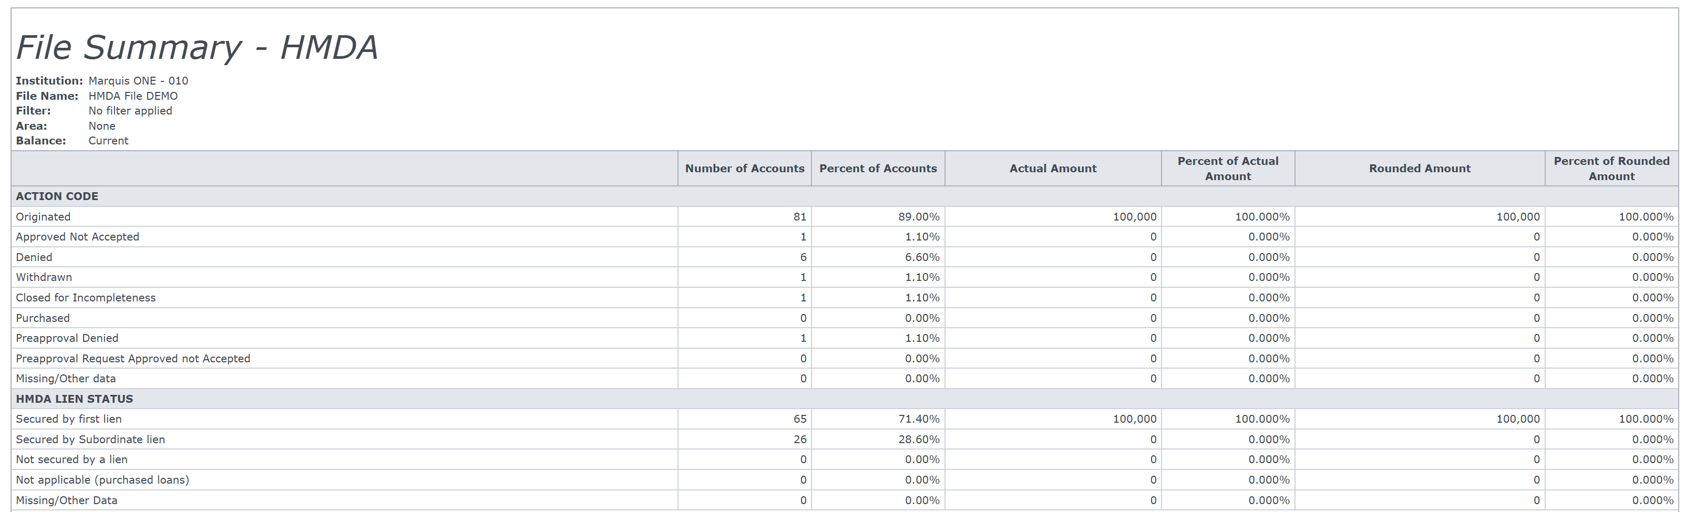This screenshot has width=1685, height=512.
Task: Click the Percent of Actual Amount header
Action: pyautogui.click(x=1228, y=168)
